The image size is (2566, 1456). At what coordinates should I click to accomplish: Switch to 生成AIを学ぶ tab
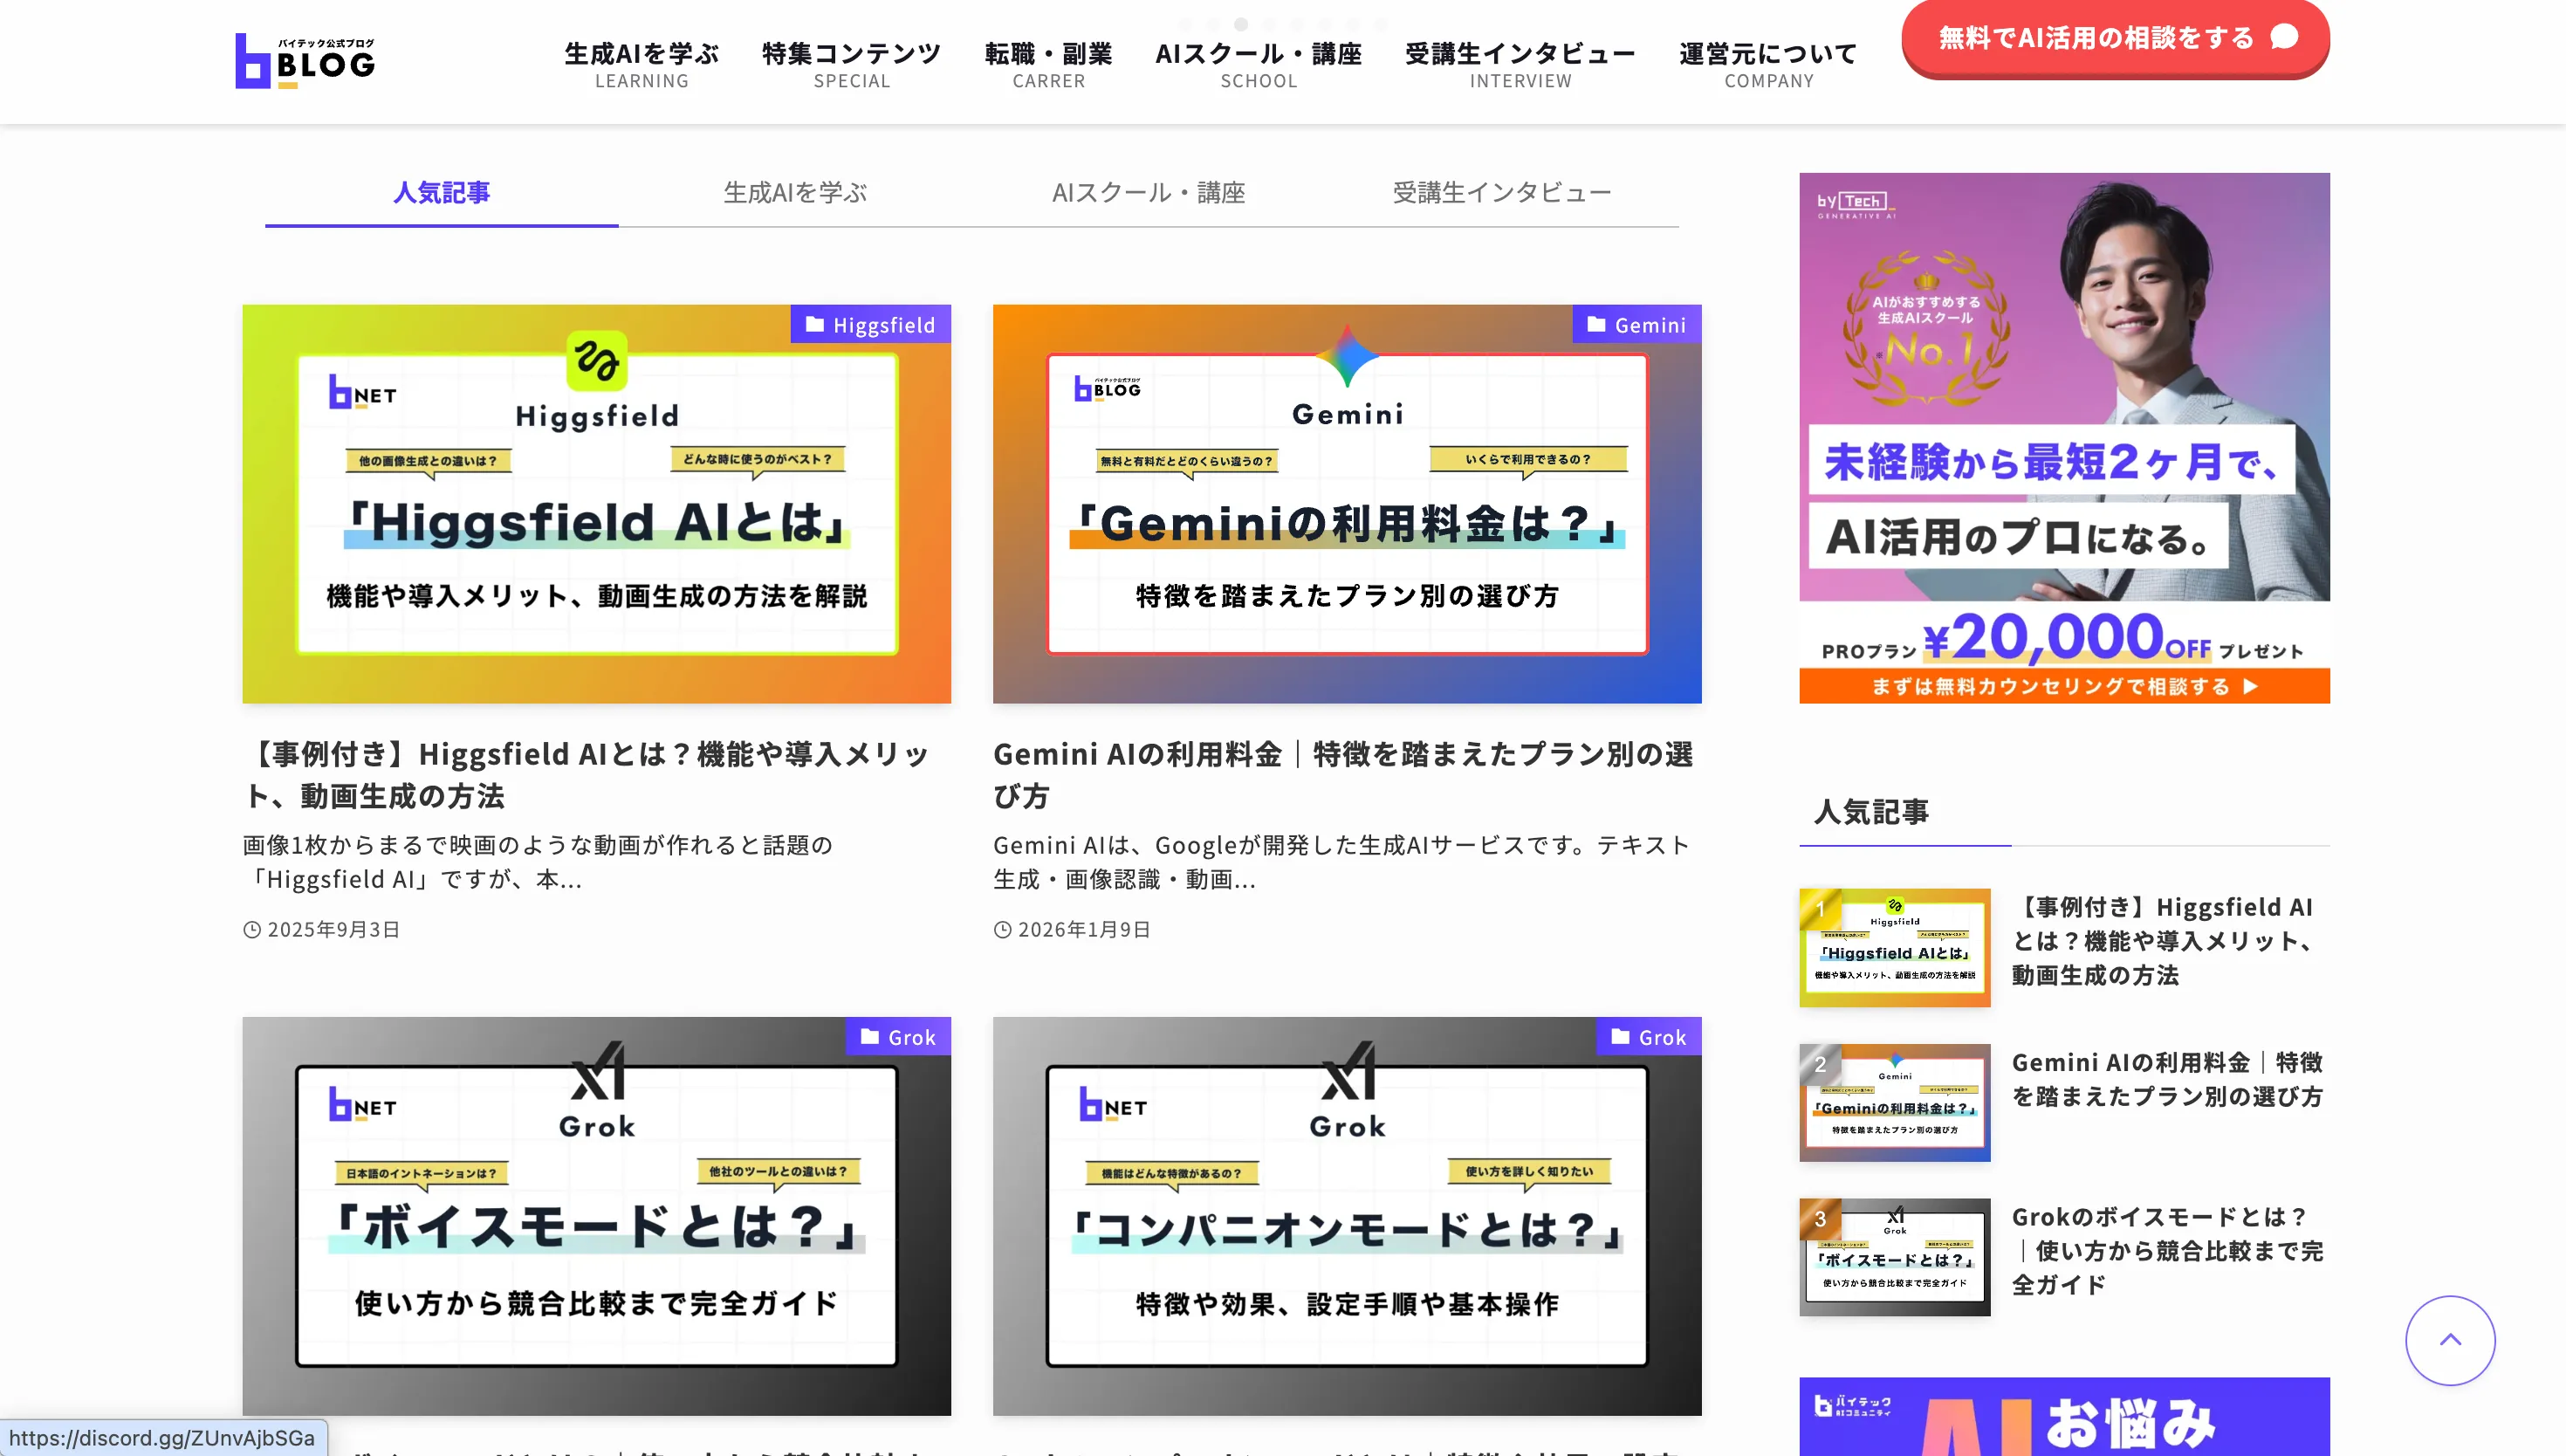[795, 192]
